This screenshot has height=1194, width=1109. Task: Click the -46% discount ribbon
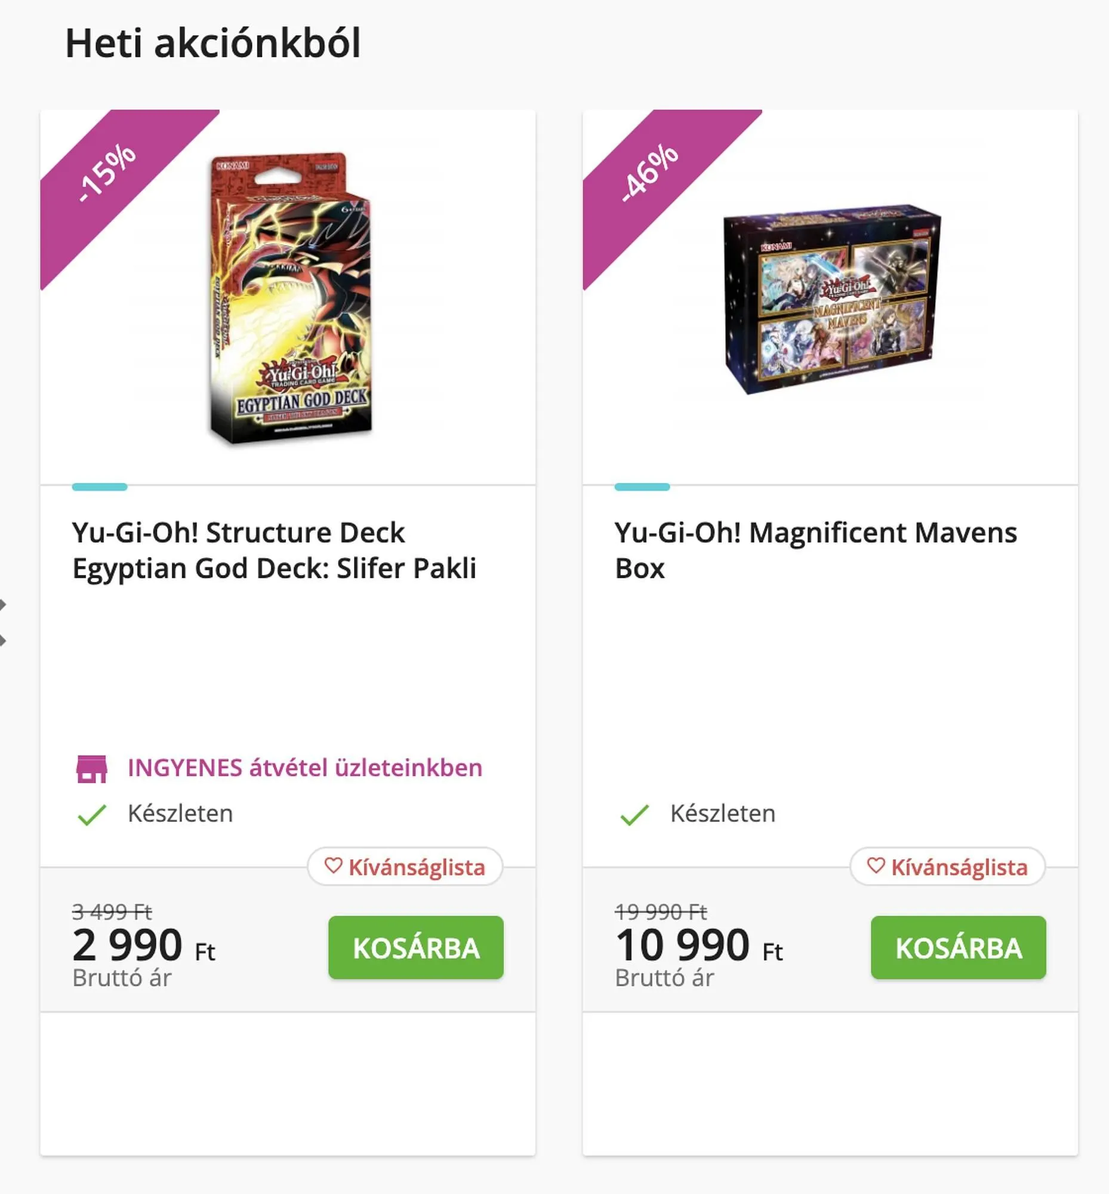[x=651, y=173]
